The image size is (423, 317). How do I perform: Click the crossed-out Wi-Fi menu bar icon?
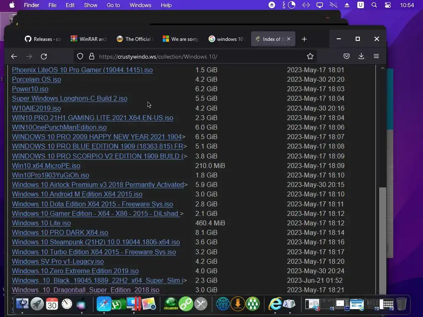[x=333, y=5]
